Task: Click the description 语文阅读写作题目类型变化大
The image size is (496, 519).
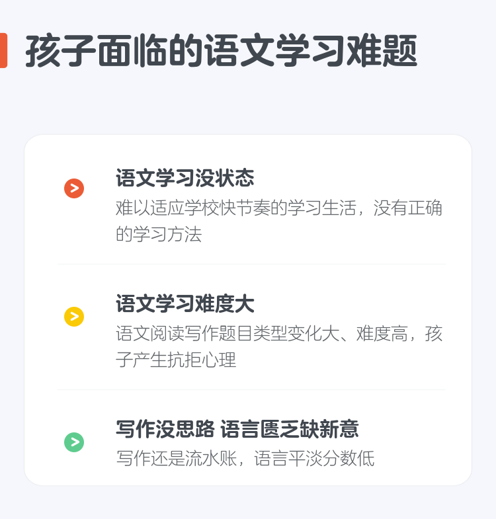Action: [227, 333]
